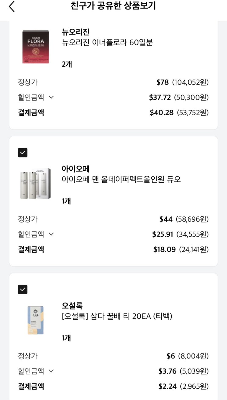Go back using the top-left arrow

(12, 7)
